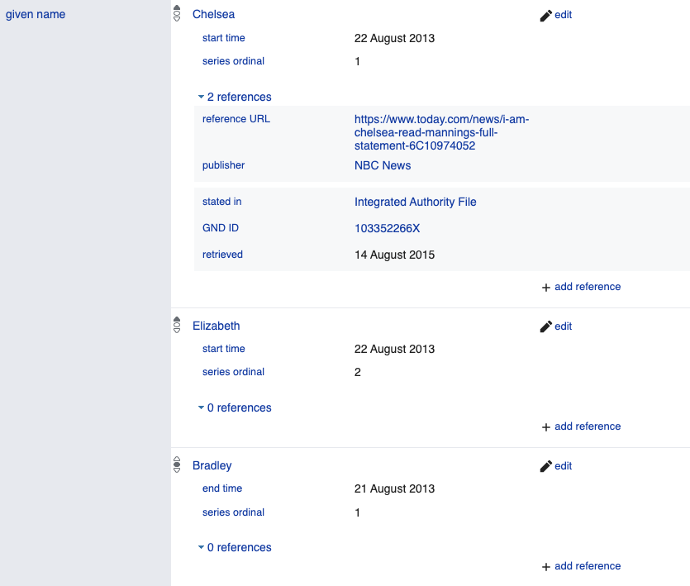Open the series ordinal qualifier under Elizabeth
Screen dimensions: 690x586
233,372
